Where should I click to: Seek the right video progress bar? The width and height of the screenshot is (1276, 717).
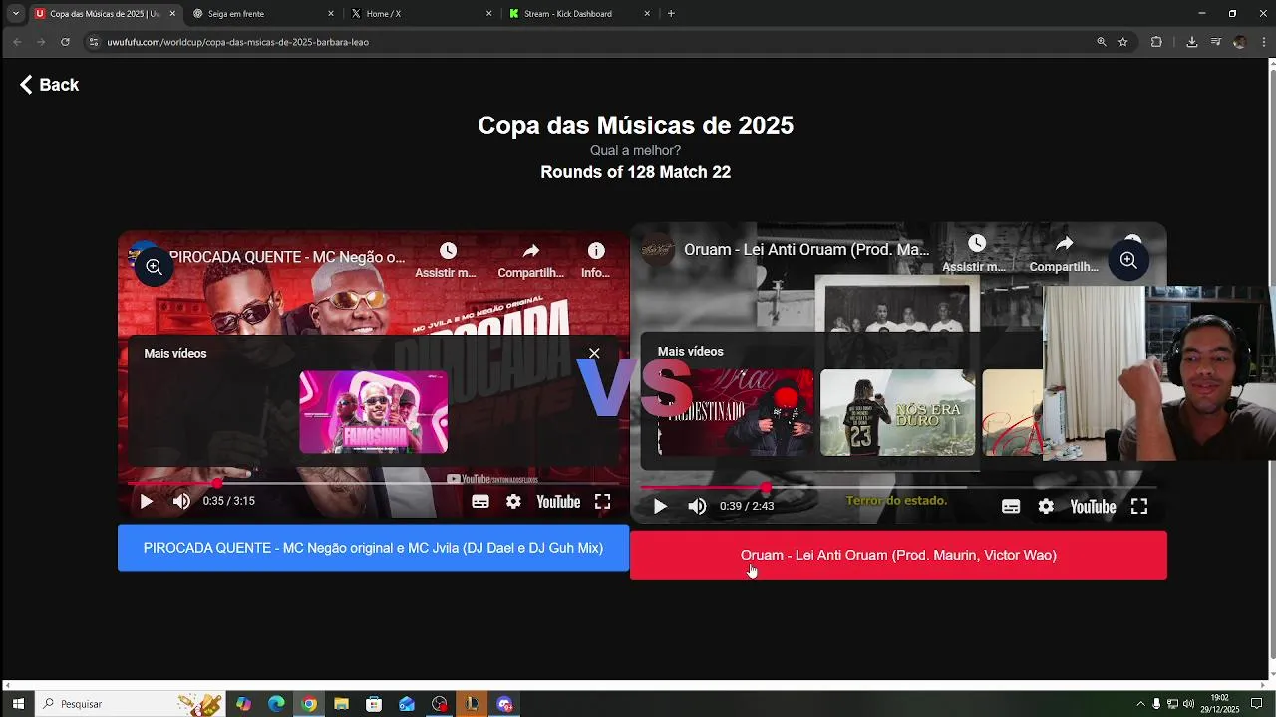pos(898,488)
